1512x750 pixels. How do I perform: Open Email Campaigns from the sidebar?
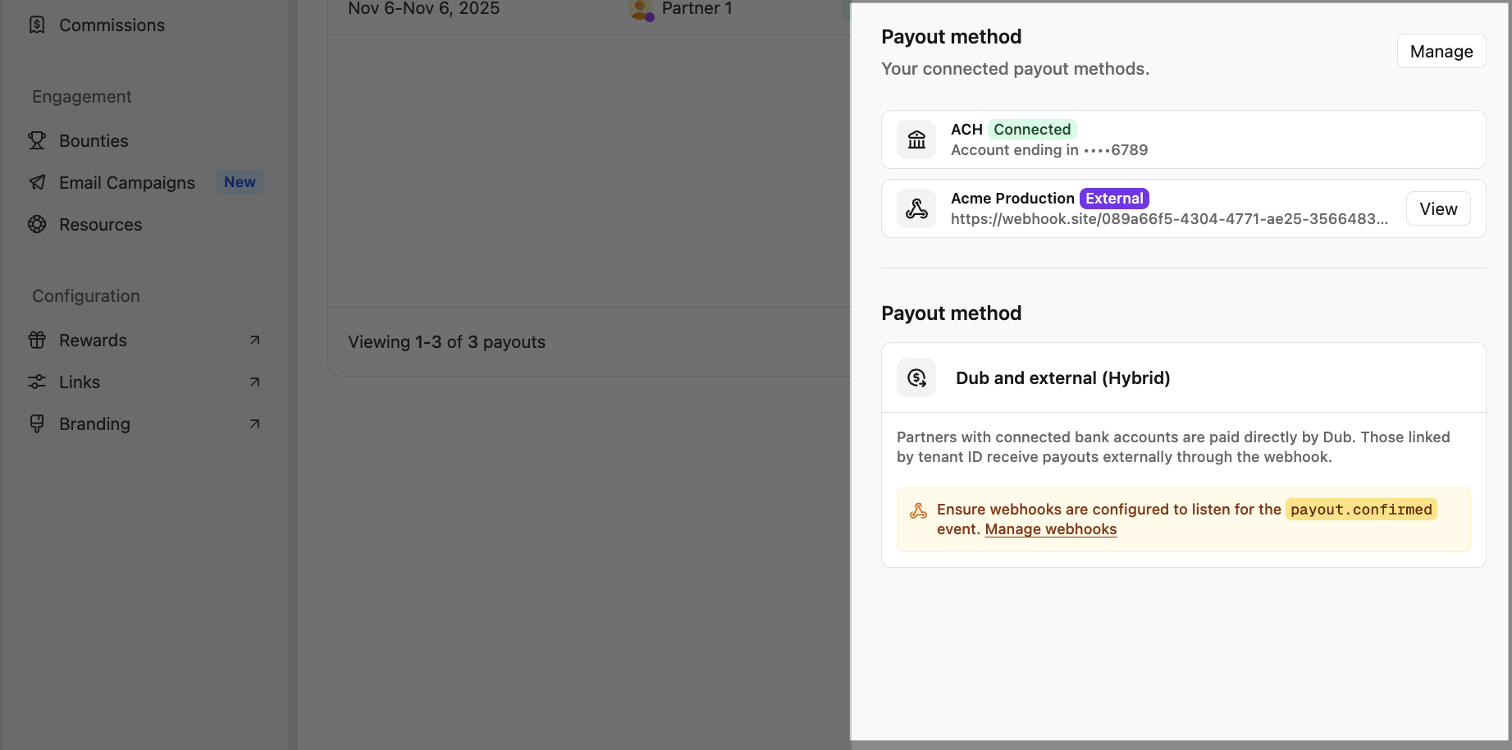(126, 182)
